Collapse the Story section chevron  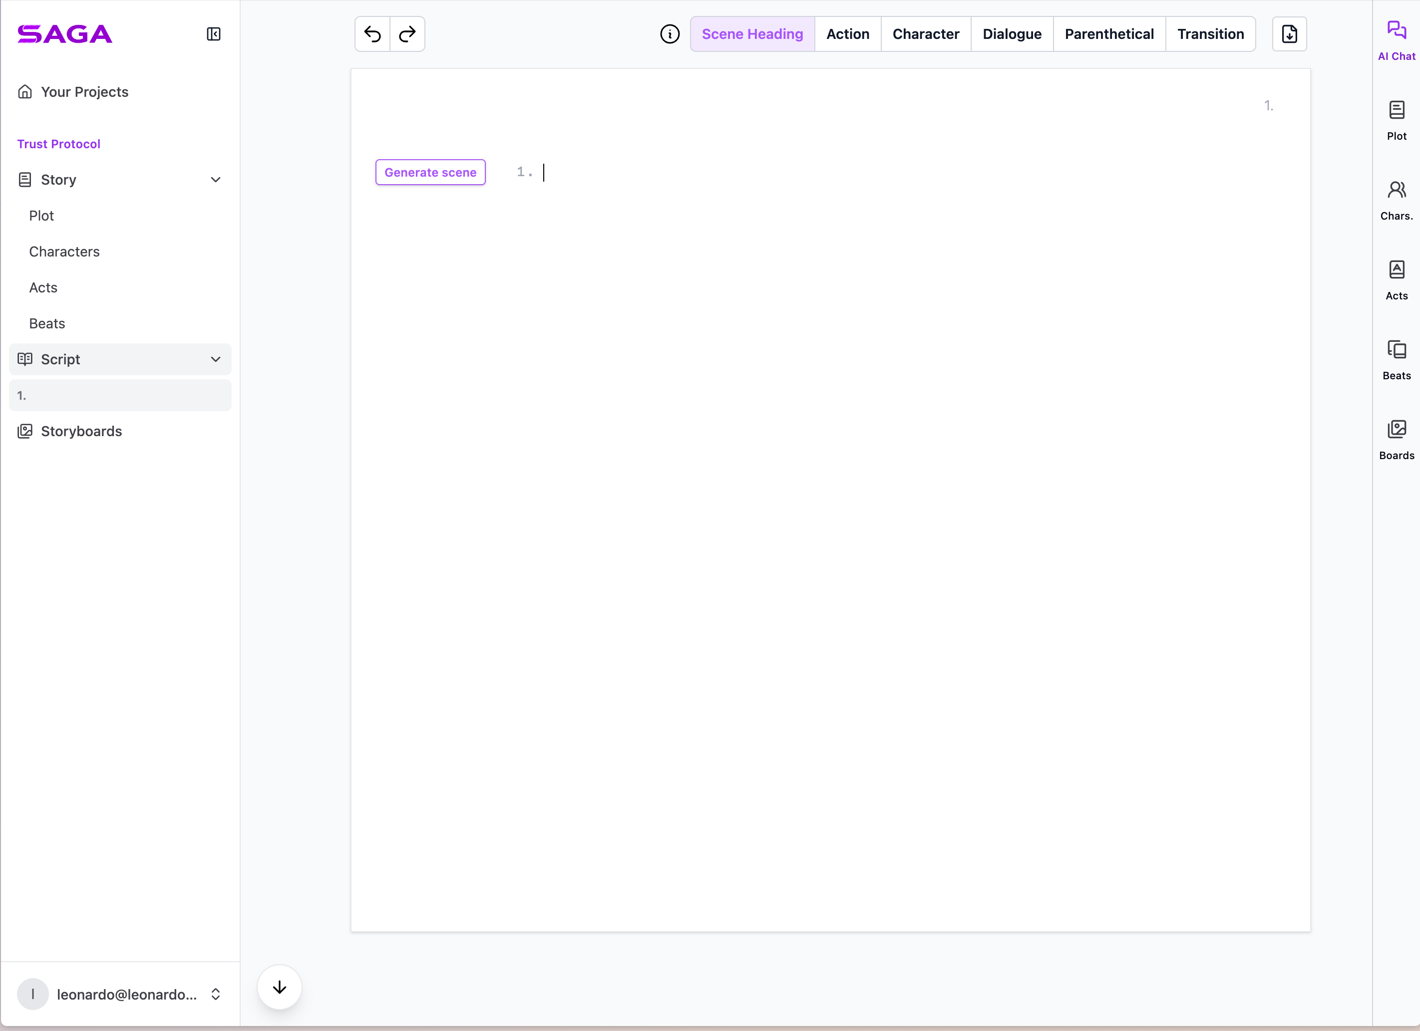pos(215,180)
